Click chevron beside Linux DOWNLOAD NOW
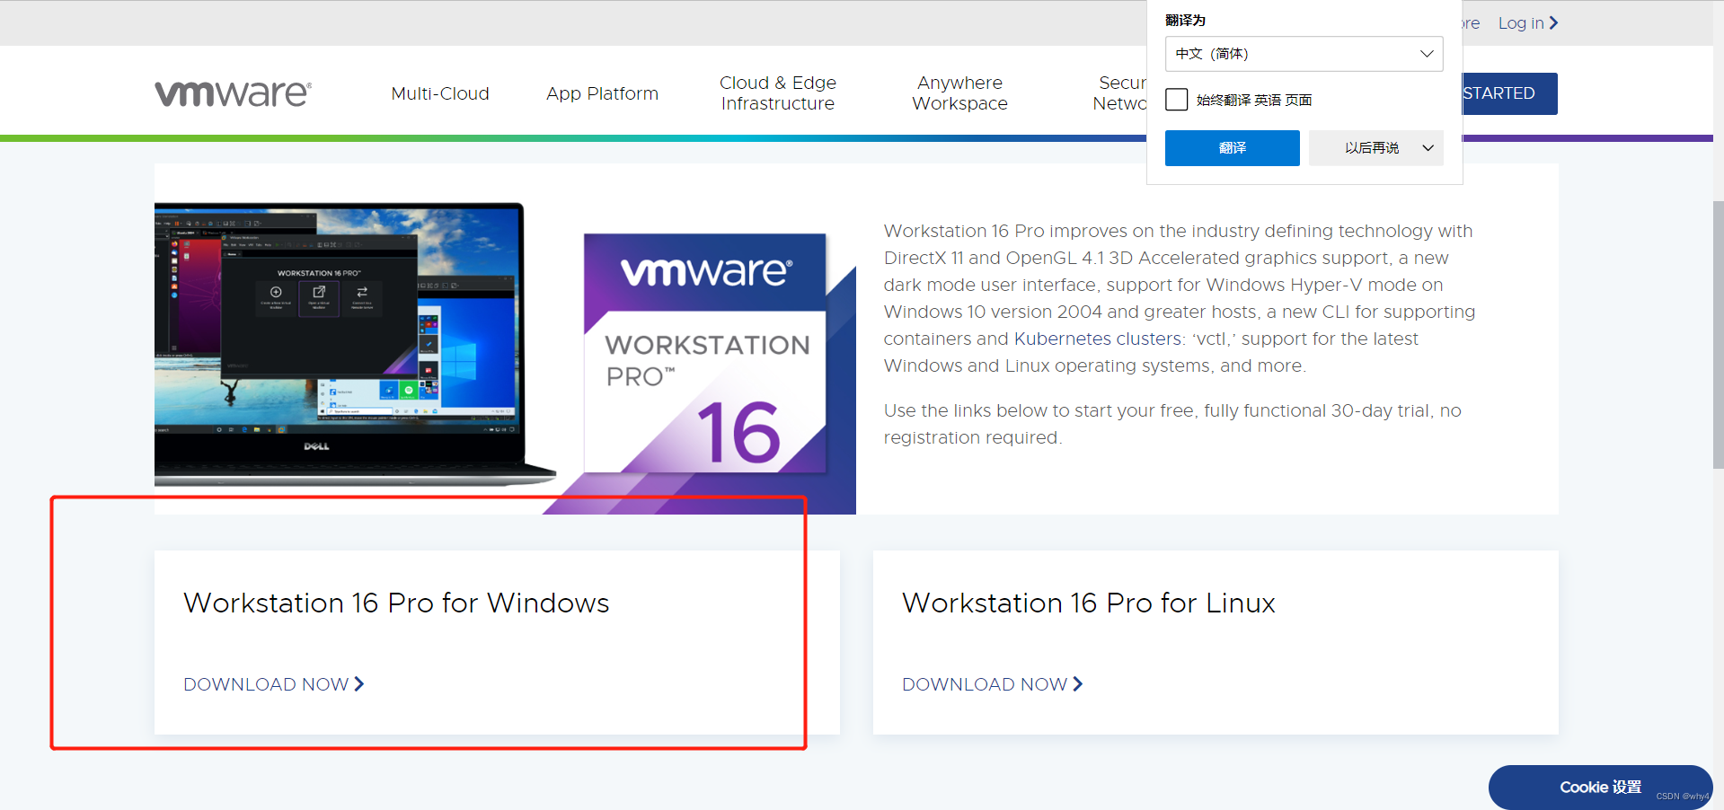This screenshot has height=810, width=1724. coord(1078,684)
